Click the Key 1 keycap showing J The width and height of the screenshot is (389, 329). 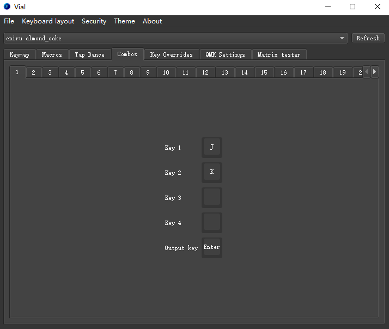click(212, 148)
